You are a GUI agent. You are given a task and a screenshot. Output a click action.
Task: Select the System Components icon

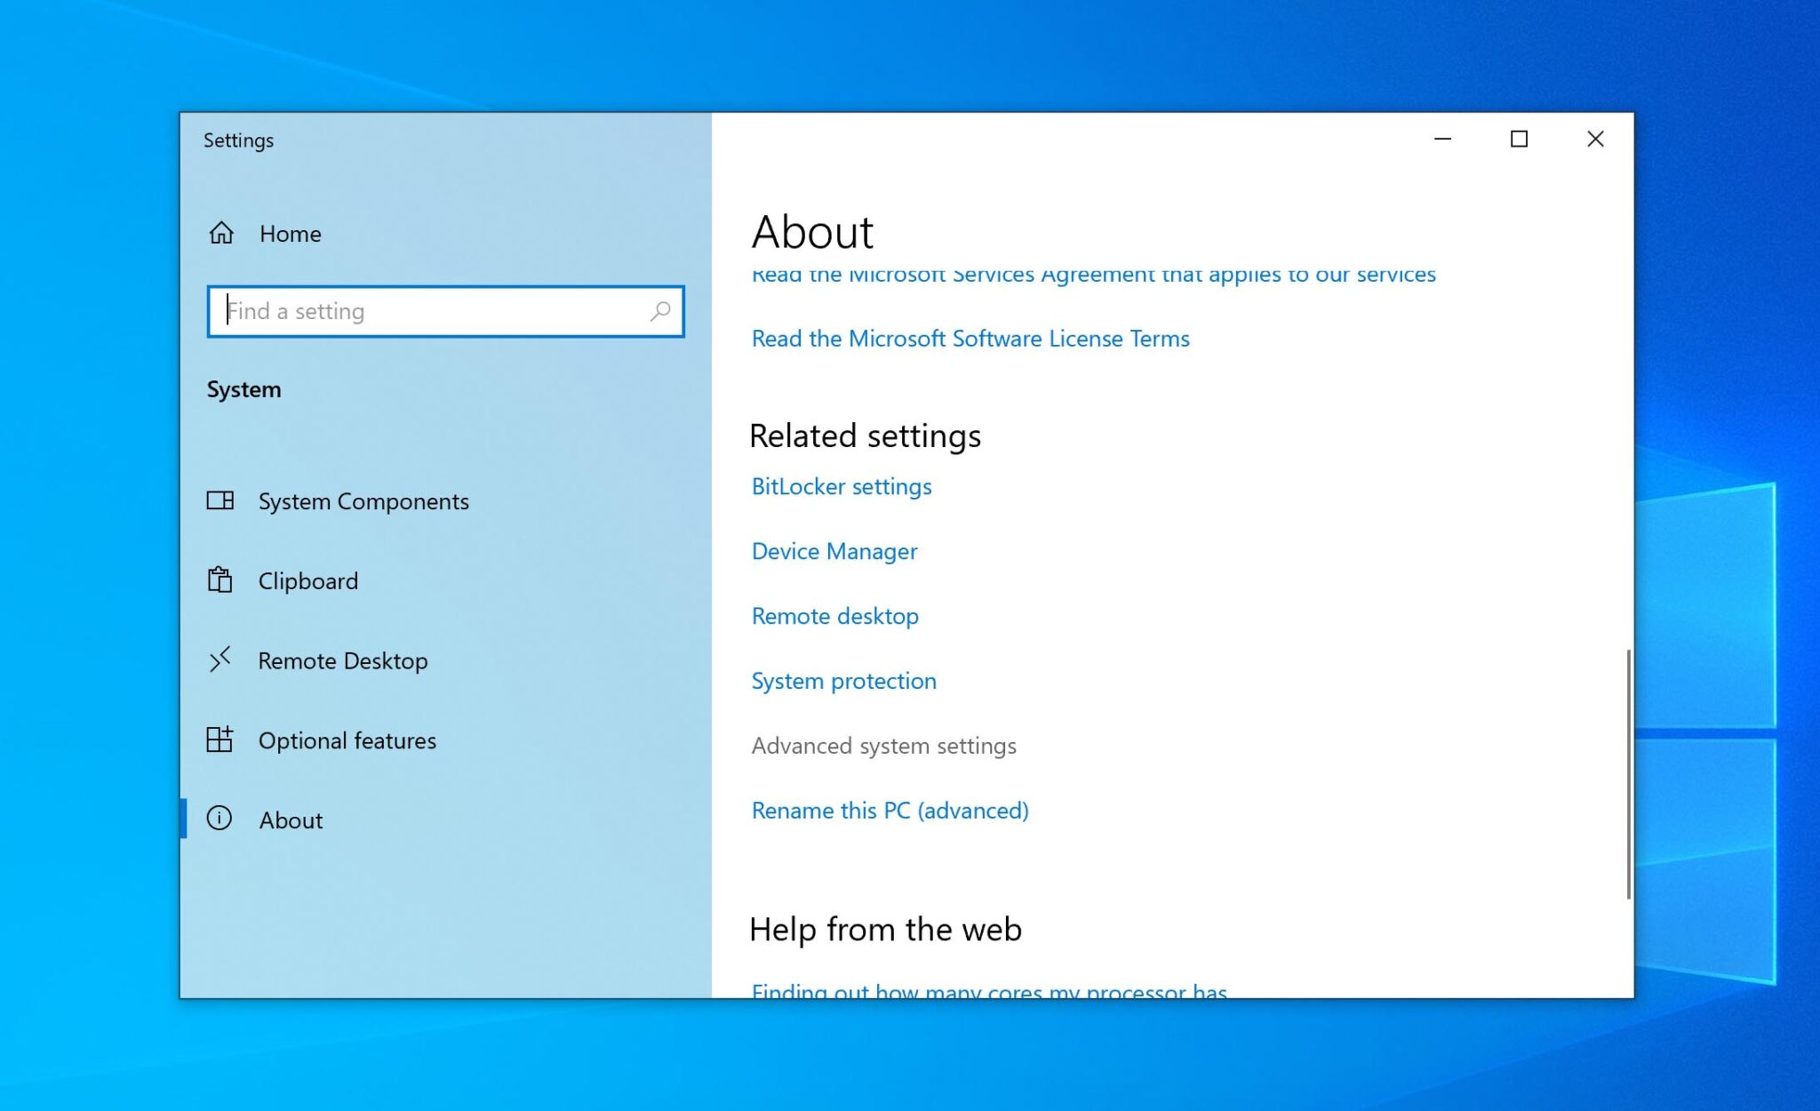coord(221,500)
